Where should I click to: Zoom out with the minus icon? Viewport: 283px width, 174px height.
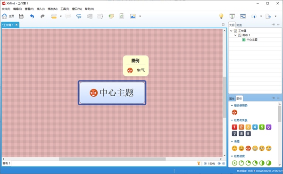pos(205,164)
